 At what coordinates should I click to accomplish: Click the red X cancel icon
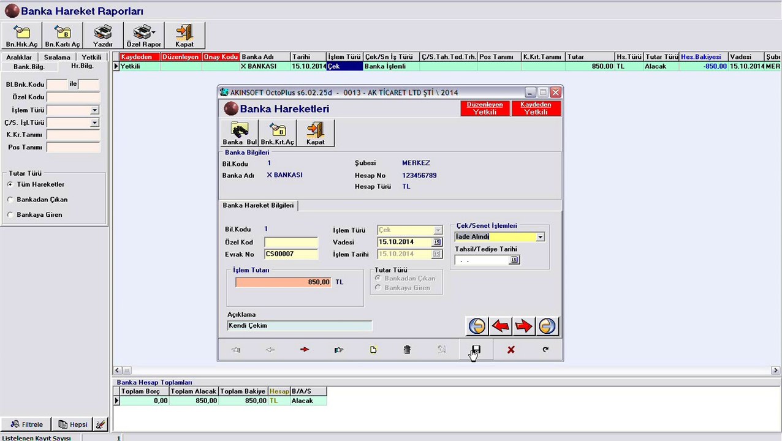(511, 350)
